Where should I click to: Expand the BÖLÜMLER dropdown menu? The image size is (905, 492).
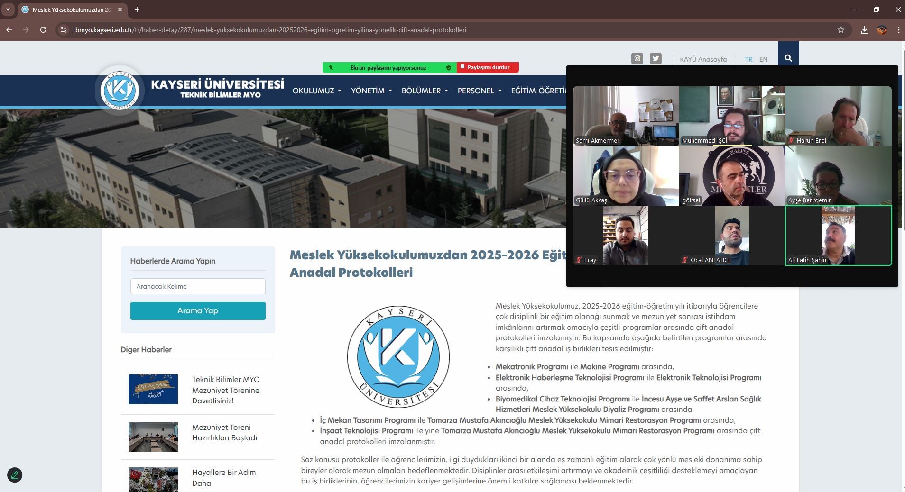[425, 91]
